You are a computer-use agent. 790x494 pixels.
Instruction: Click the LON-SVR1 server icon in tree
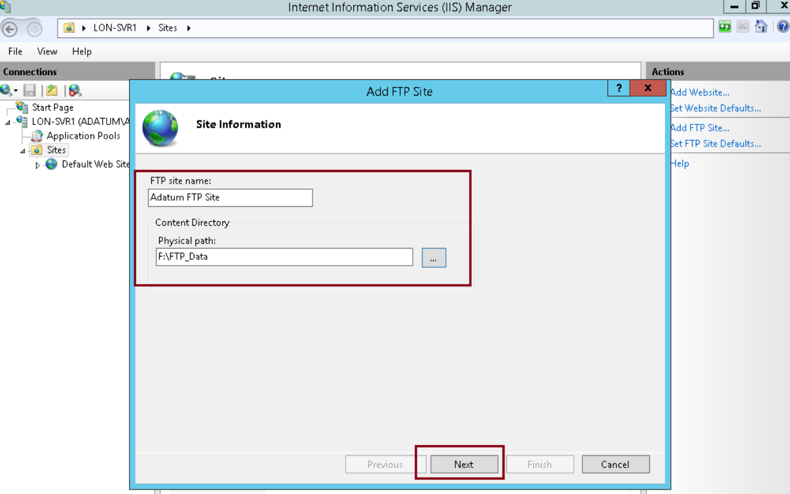(x=22, y=122)
